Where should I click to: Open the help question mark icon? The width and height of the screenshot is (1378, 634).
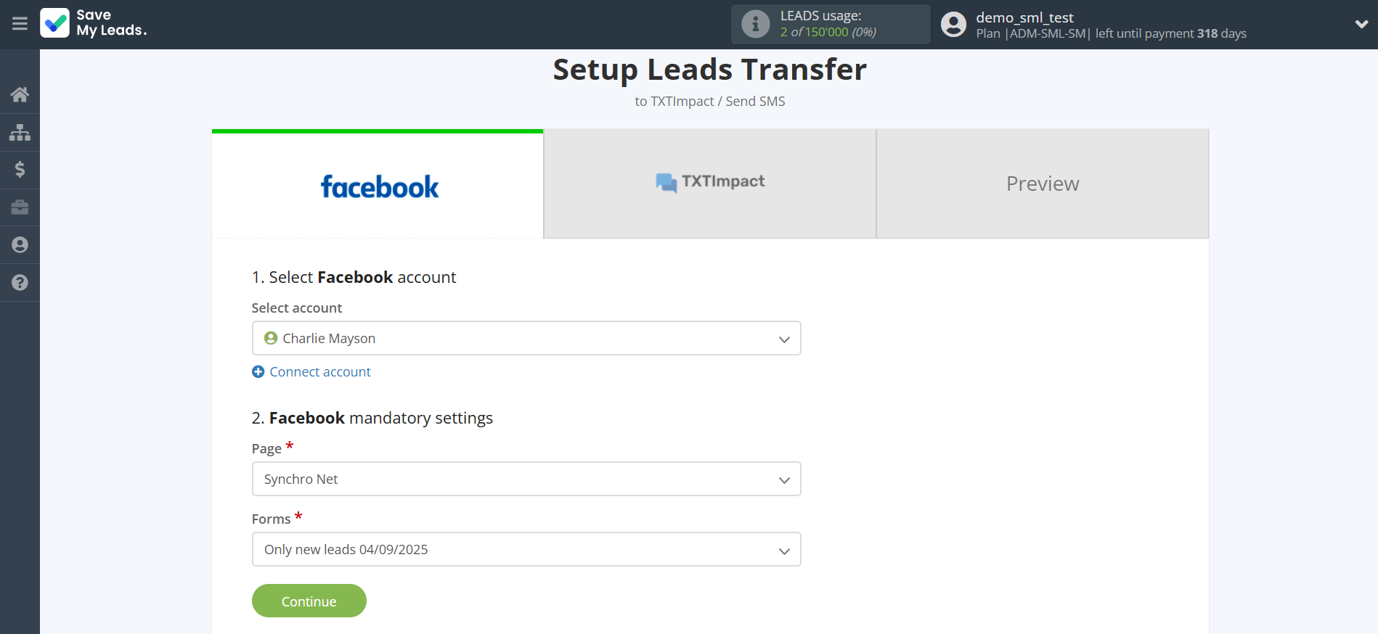click(20, 283)
